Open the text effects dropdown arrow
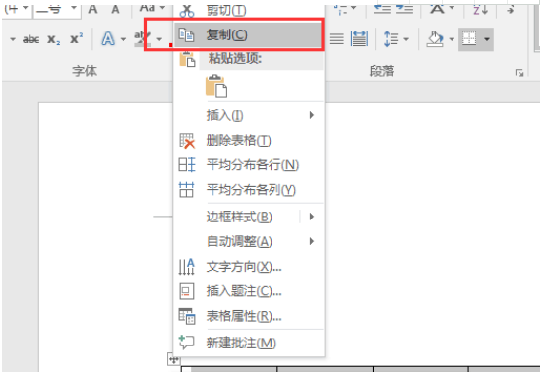Screen dimensions: 544x376 pyautogui.click(x=123, y=39)
